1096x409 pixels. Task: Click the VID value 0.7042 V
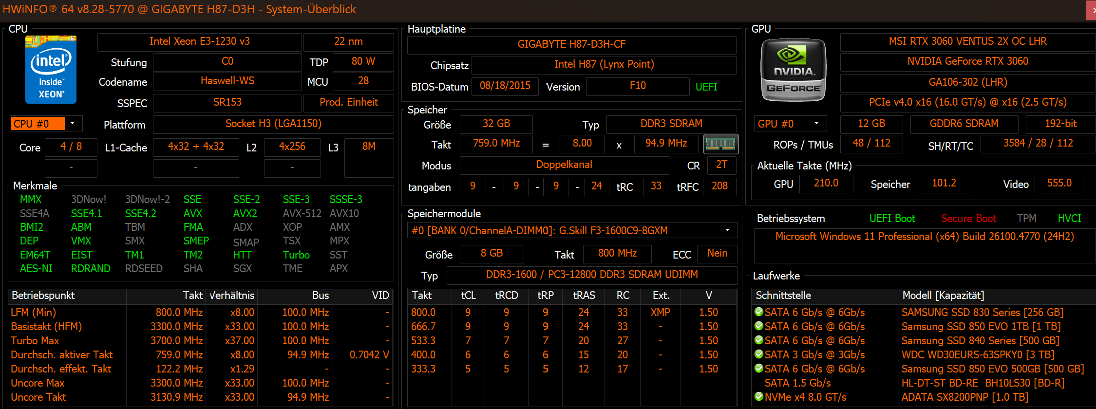(x=369, y=354)
